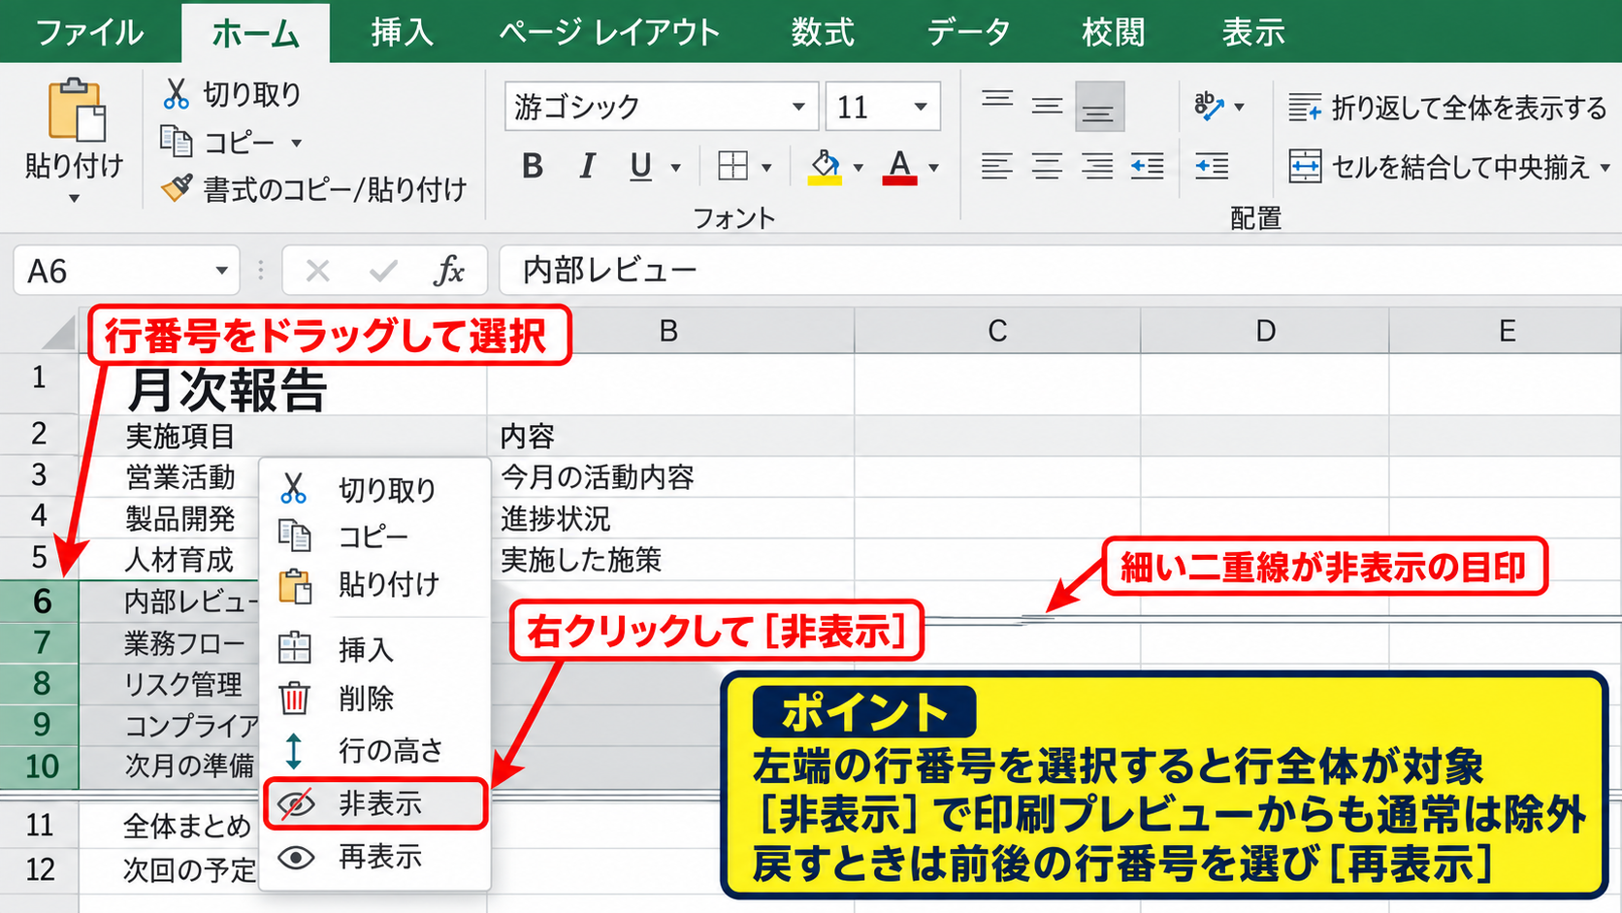The height and width of the screenshot is (913, 1622).
Task: Click the decrease indent icon
Action: (x=1148, y=166)
